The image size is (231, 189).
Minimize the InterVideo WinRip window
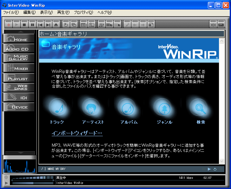click(x=211, y=5)
